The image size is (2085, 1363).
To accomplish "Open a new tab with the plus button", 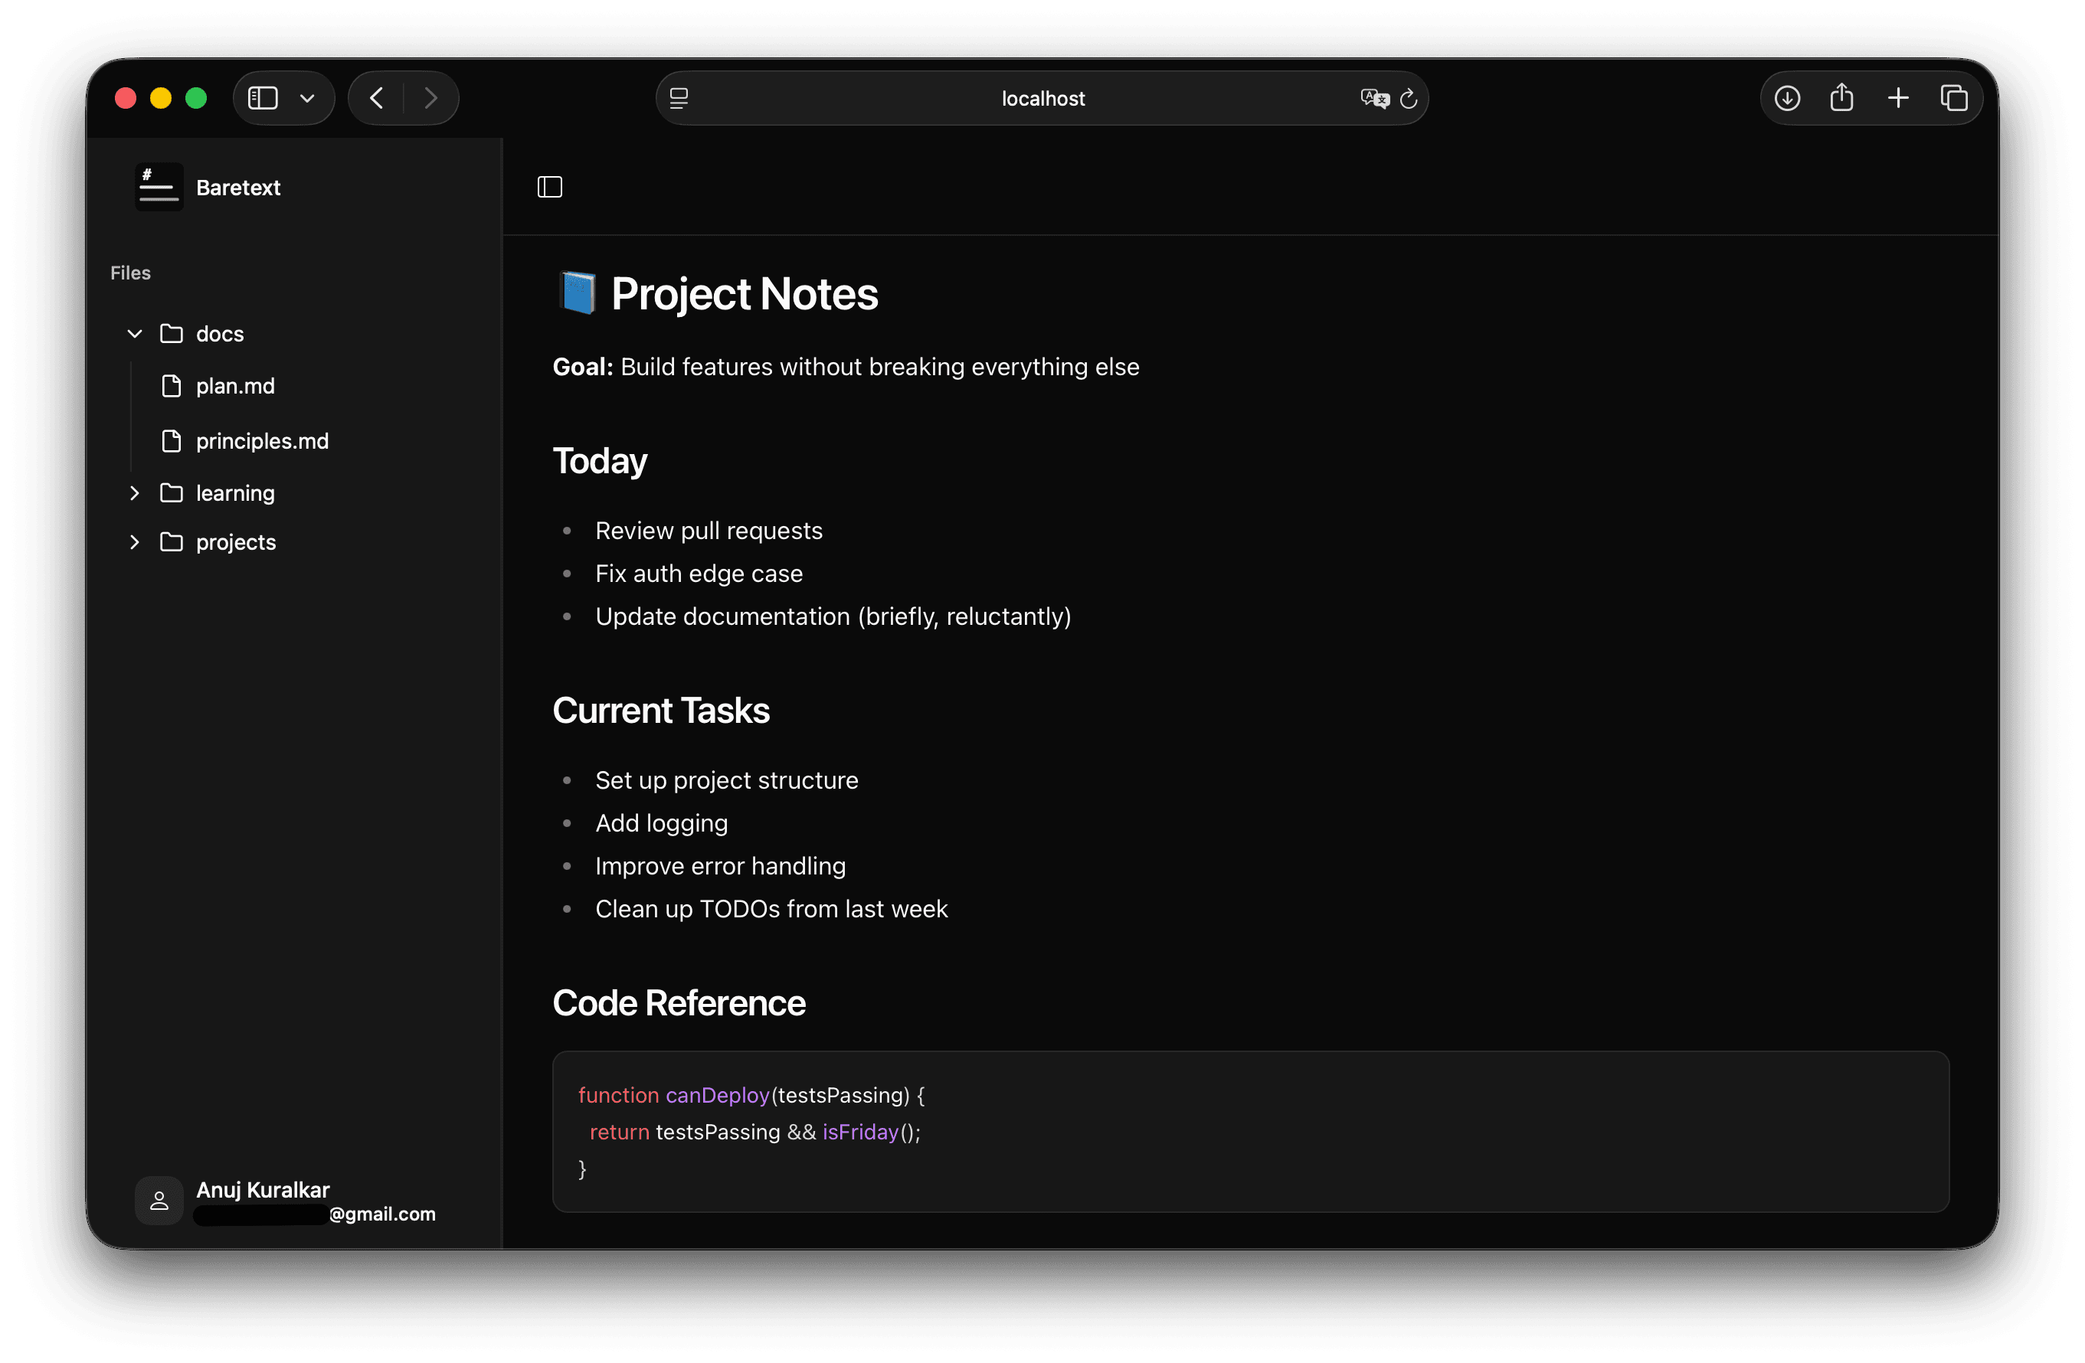I will pos(1898,98).
